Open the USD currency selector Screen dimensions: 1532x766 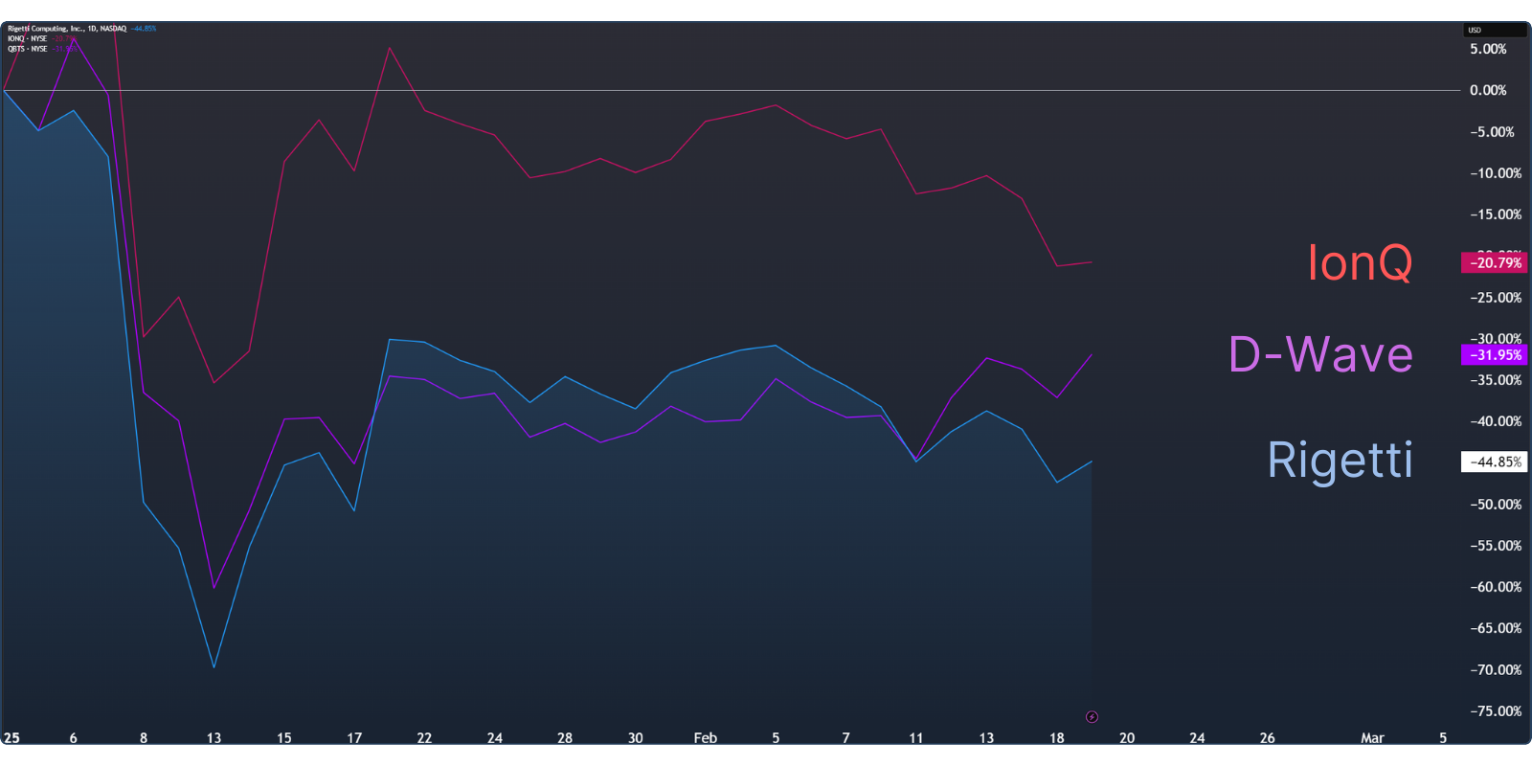tap(1494, 30)
